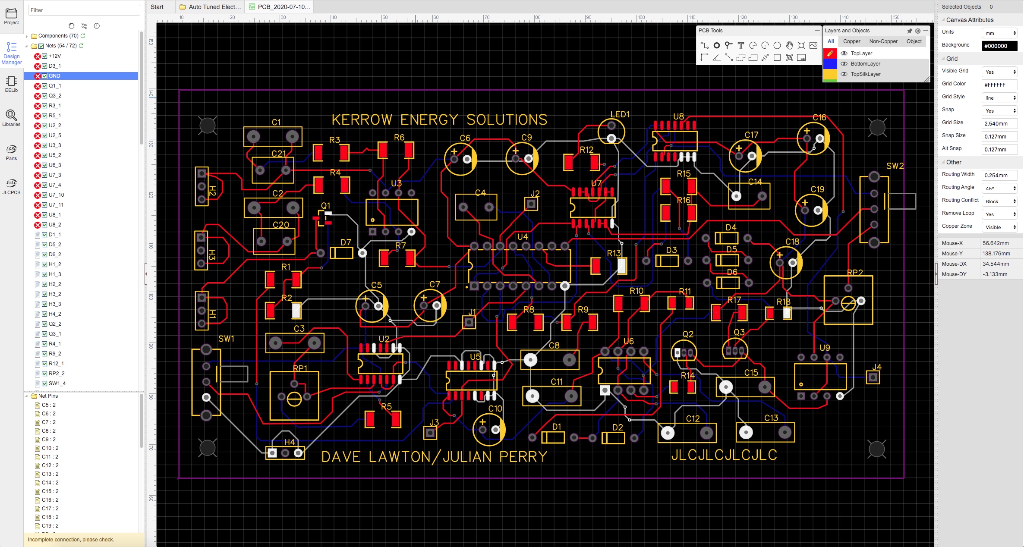This screenshot has height=547, width=1024.
Task: Select the Group/Ungroup tool in PCB Tools
Action: (x=789, y=57)
